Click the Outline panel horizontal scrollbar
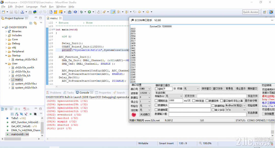 coord(13,139)
